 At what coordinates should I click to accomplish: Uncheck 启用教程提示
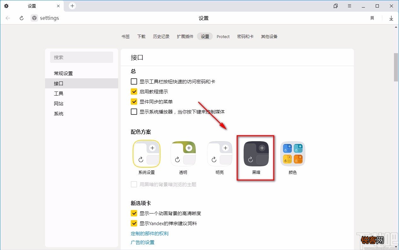coord(134,92)
